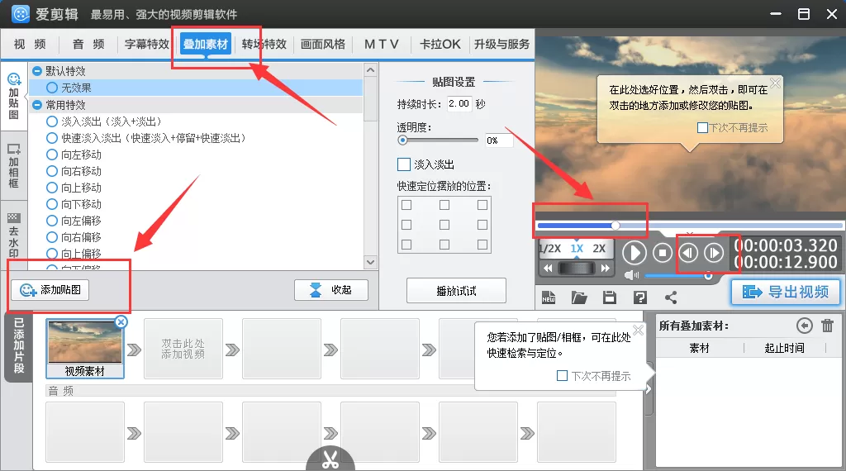
Task: Click the effect list scroll-up arrow
Action: click(370, 70)
